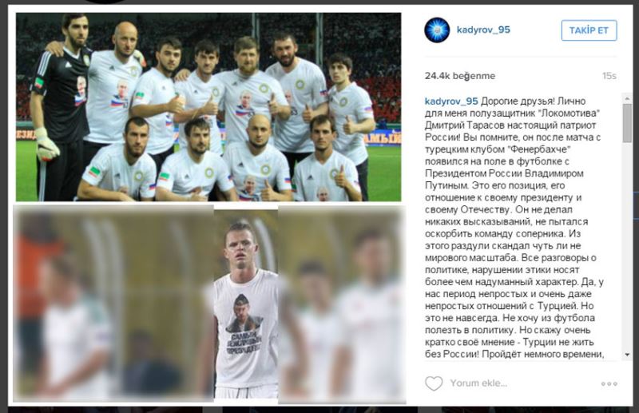Close the post by clicking the dark overlay below the post window
639x413 pixels.
click(319, 409)
